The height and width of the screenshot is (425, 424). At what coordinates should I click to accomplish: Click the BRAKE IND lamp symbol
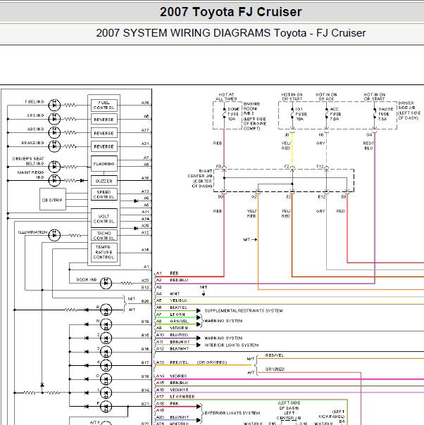point(54,146)
